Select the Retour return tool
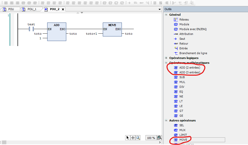 pyautogui.click(x=176, y=44)
